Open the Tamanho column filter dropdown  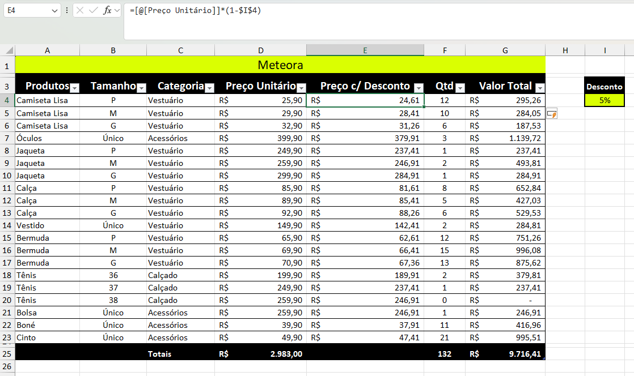coord(141,88)
